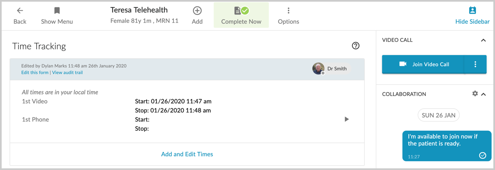Click the message delivered checkmark icon

[x=483, y=155]
